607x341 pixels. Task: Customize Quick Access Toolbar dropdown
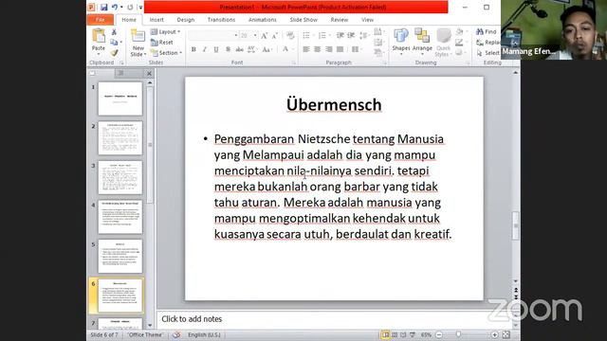click(140, 8)
